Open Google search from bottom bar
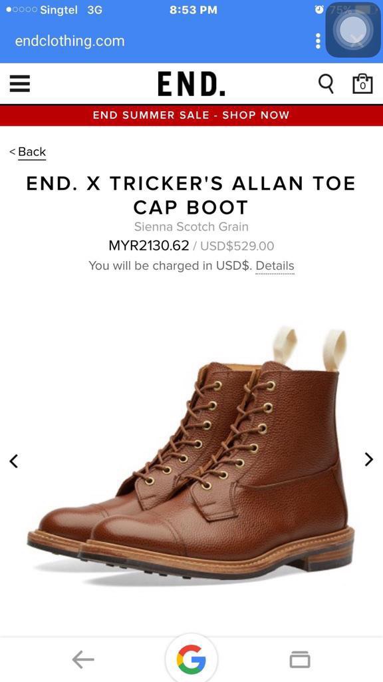The image size is (383, 682). [x=191, y=660]
